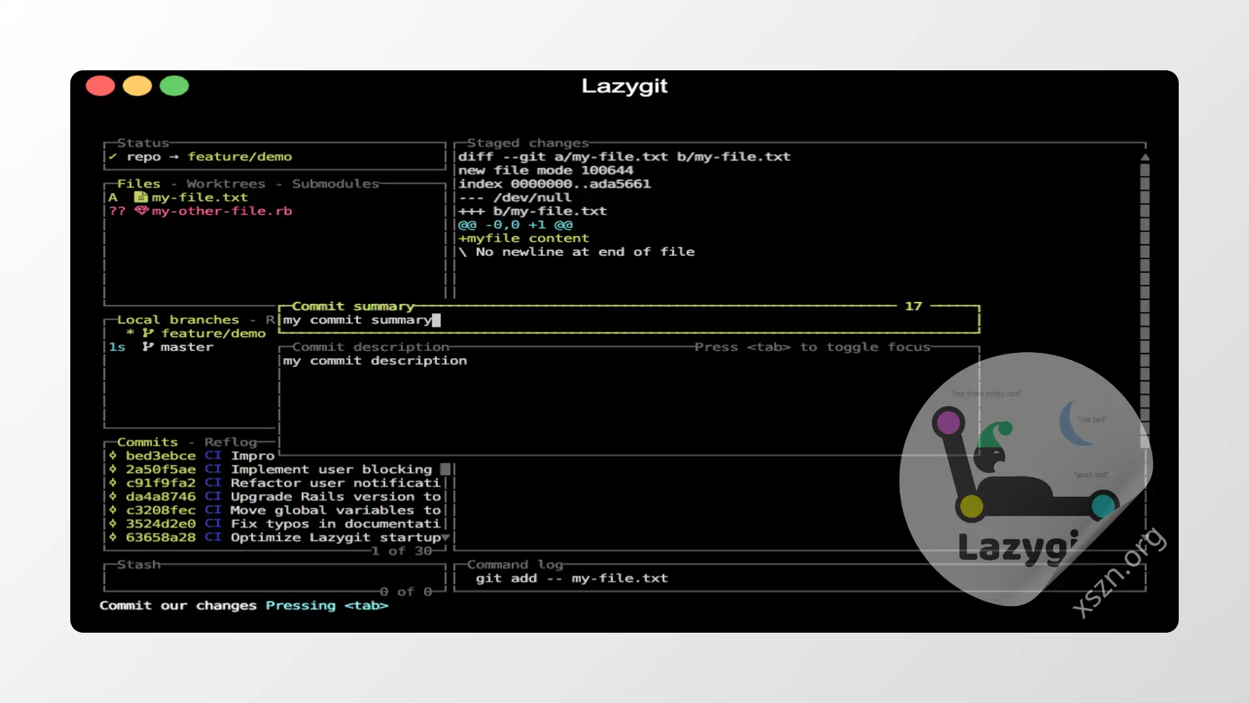Click the yellow minimize window button
The height and width of the screenshot is (703, 1249).
[x=137, y=86]
